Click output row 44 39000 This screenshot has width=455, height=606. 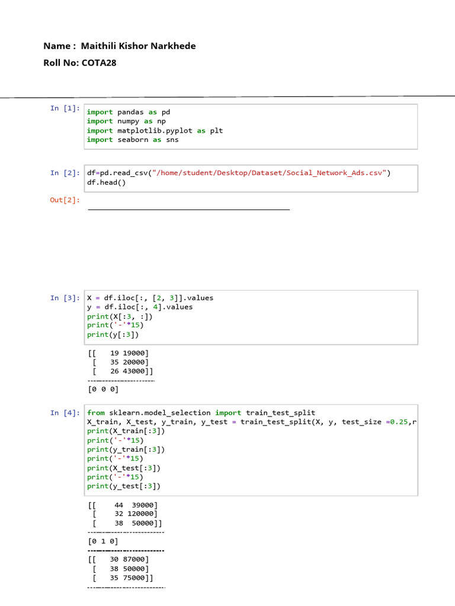point(123,505)
